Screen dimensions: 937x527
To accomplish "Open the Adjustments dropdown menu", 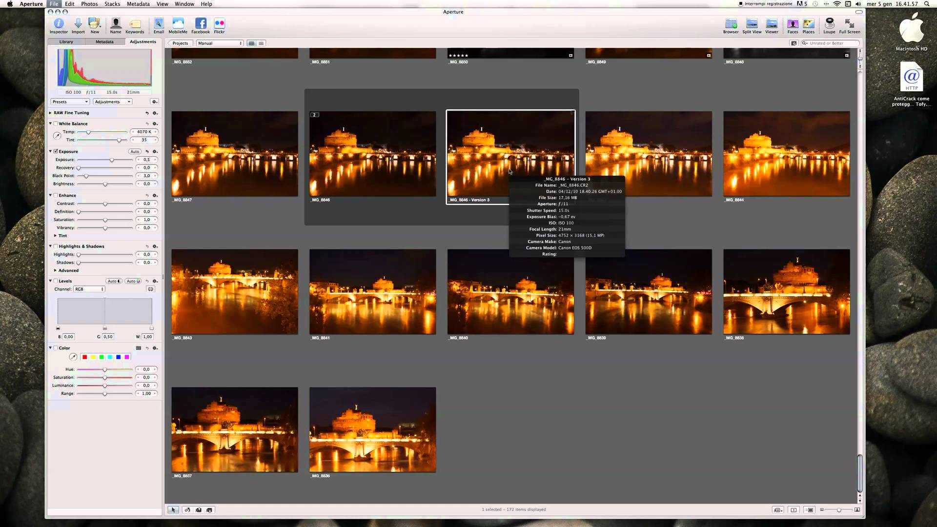I will (113, 102).
